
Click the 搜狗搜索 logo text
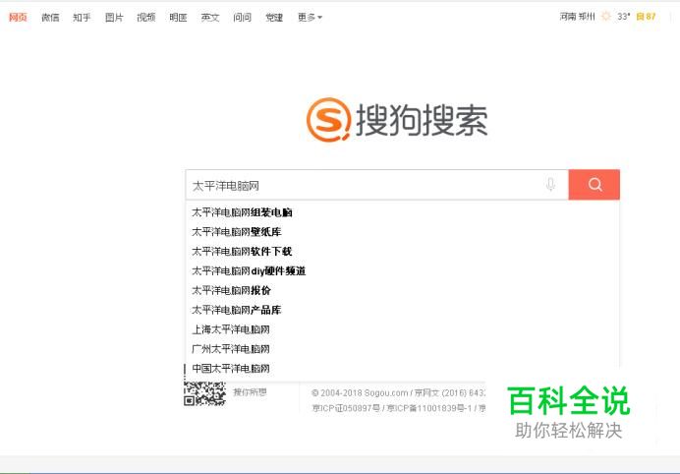pyautogui.click(x=422, y=120)
